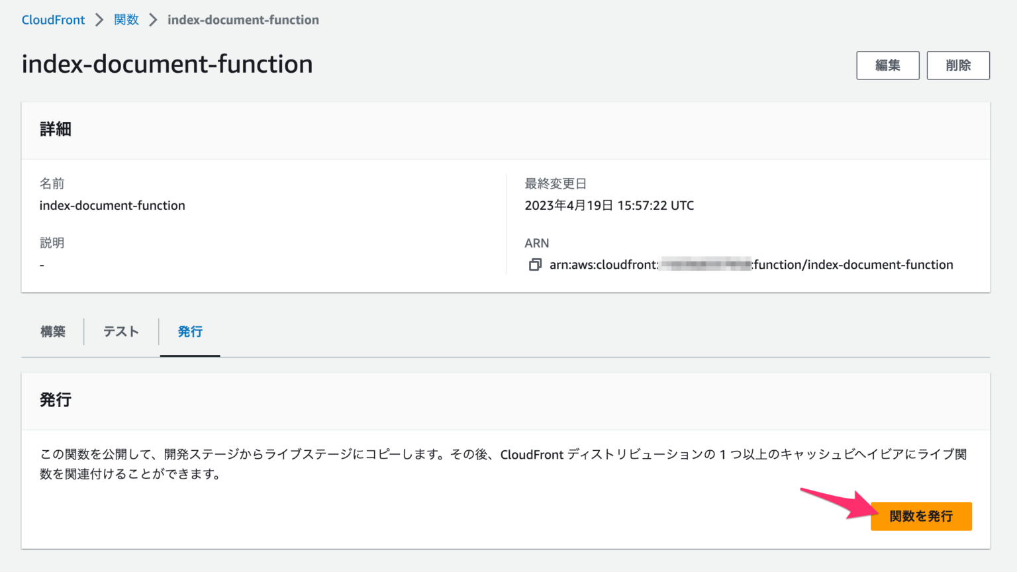Click the index-document-function page title
The image size is (1017, 572).
click(x=167, y=64)
